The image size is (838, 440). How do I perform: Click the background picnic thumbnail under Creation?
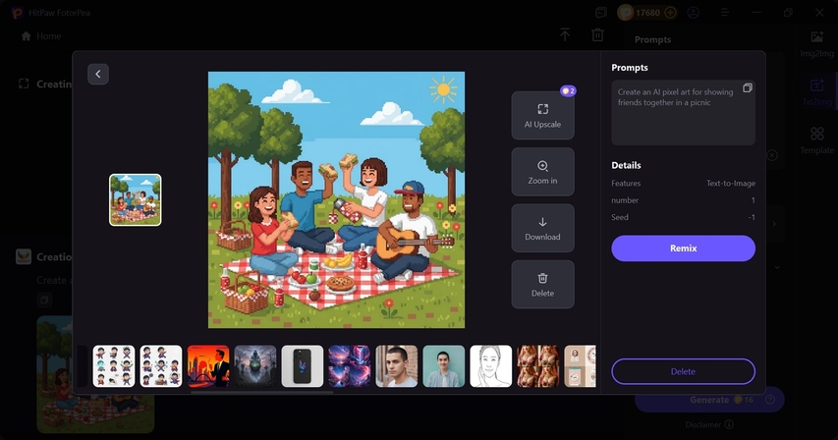click(x=95, y=374)
